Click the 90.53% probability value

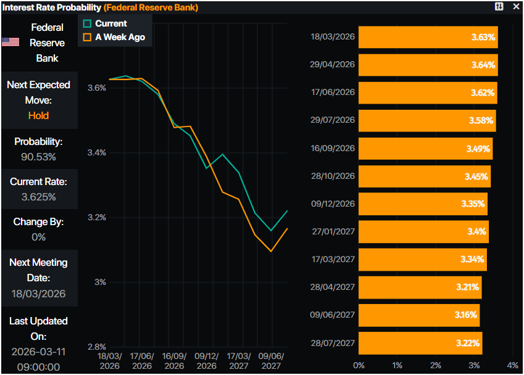(38, 157)
